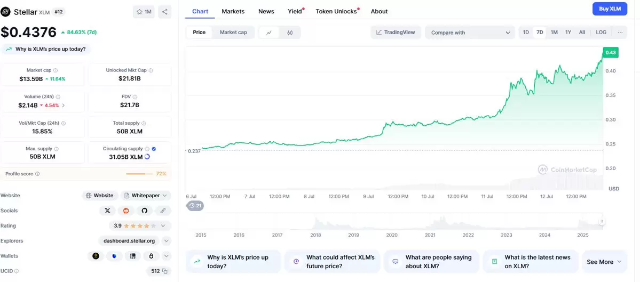Click the first yellow wallet icon
This screenshot has height=282, width=640.
tap(96, 256)
